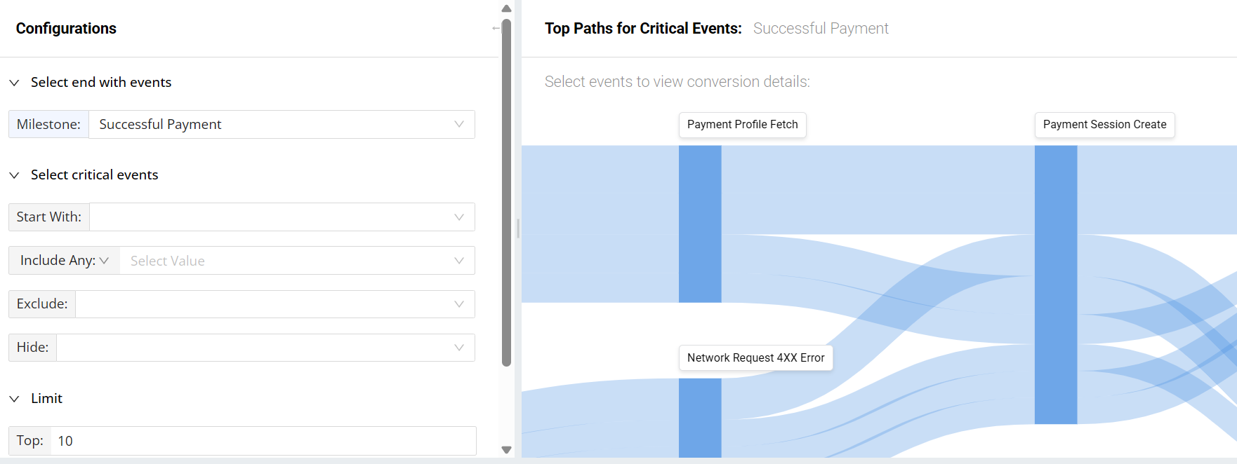Click the vertical scrollbar thumb in configurations
The width and height of the screenshot is (1237, 464).
coord(506,193)
